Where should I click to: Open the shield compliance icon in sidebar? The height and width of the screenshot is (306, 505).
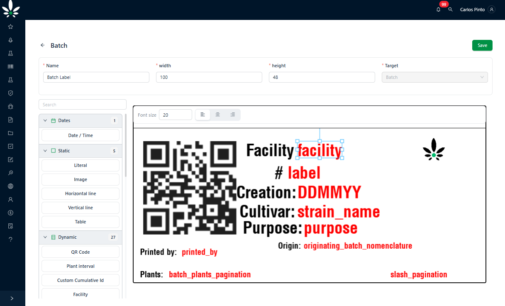pos(10,93)
